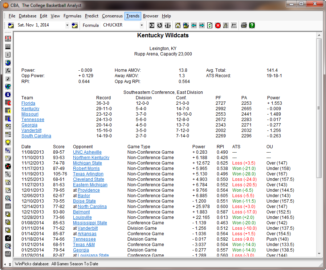Click the sidebar scroll left arrow
This screenshot has height=270, width=326.
(x=5, y=265)
